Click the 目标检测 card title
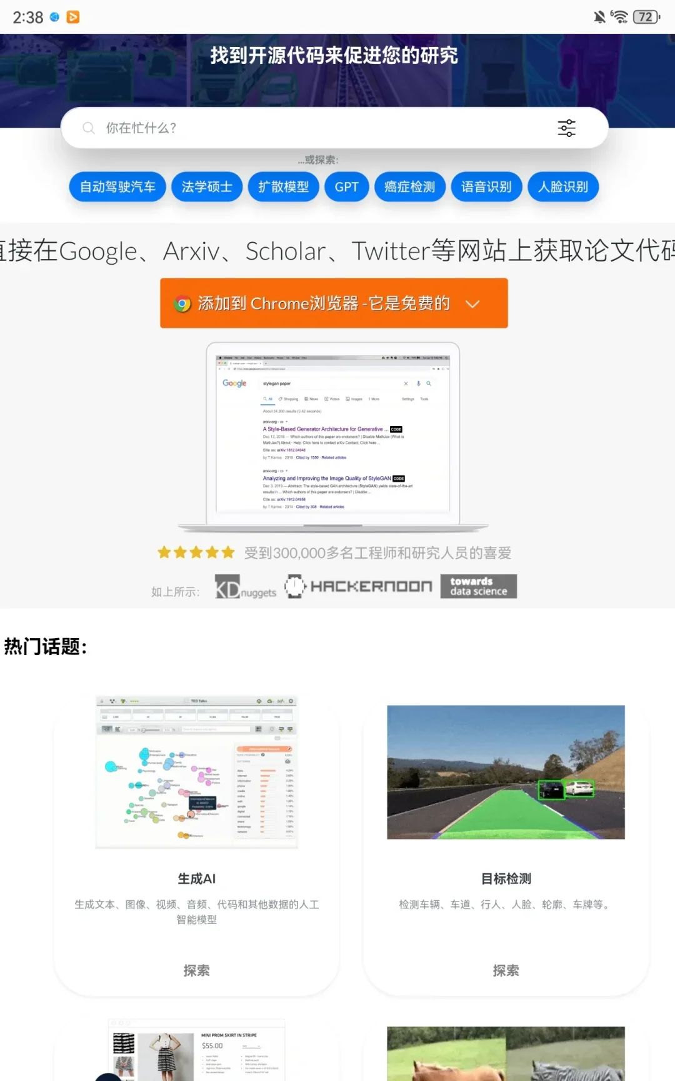The image size is (675, 1081). pos(506,878)
